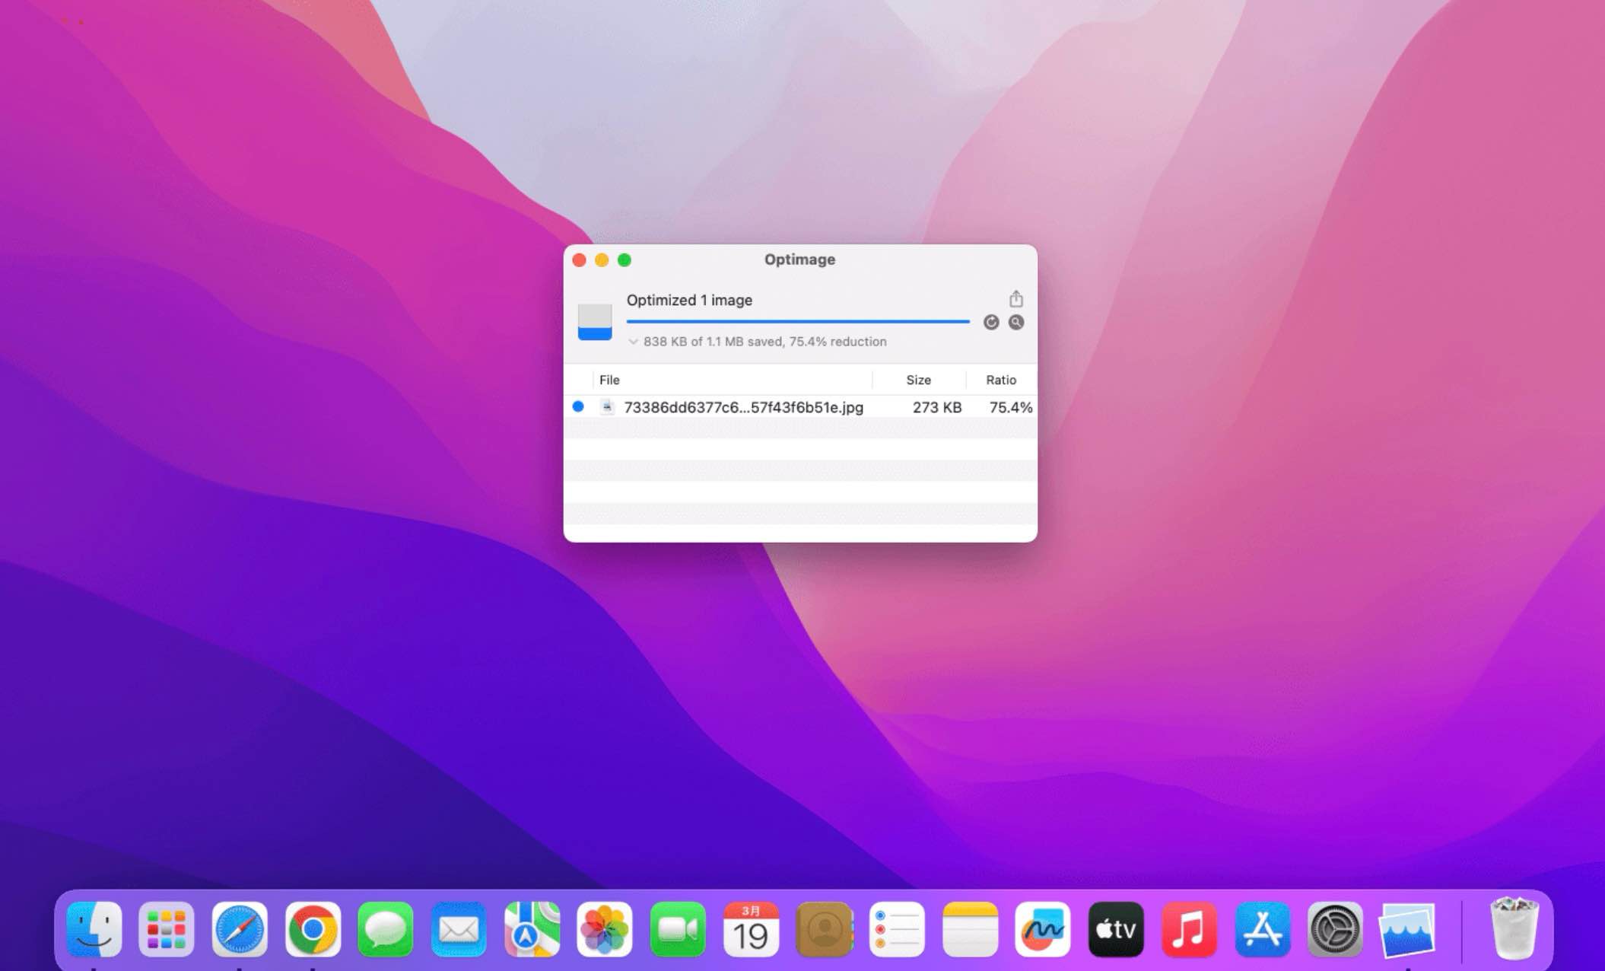Open the Trash from the Dock
This screenshot has width=1605, height=971.
[1513, 929]
